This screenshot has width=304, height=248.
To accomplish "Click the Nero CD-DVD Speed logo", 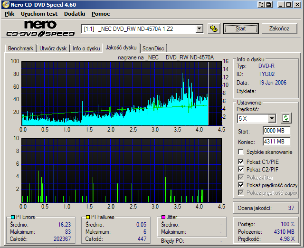I will pyautogui.click(x=40, y=29).
